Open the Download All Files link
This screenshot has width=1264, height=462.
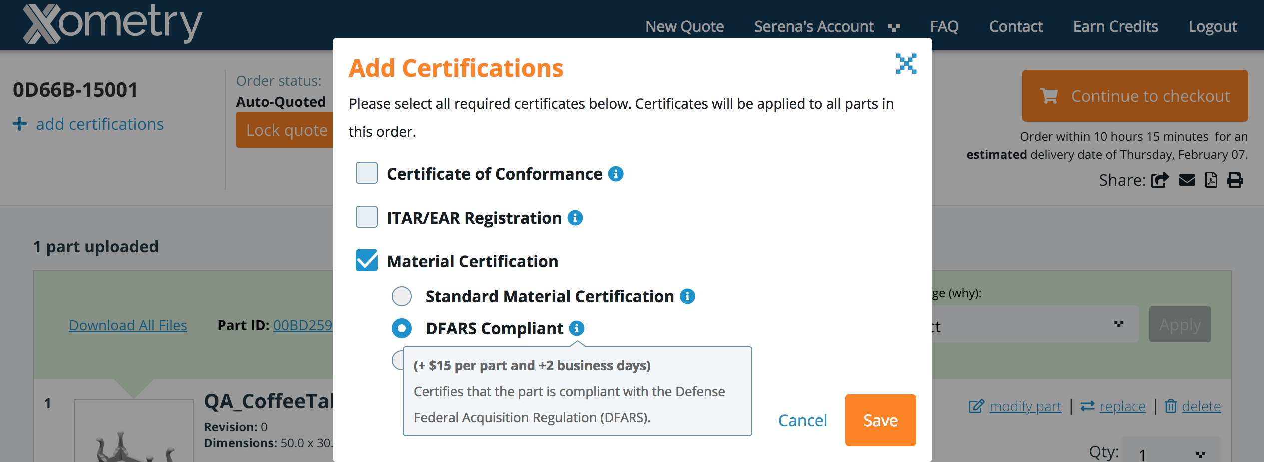point(128,325)
